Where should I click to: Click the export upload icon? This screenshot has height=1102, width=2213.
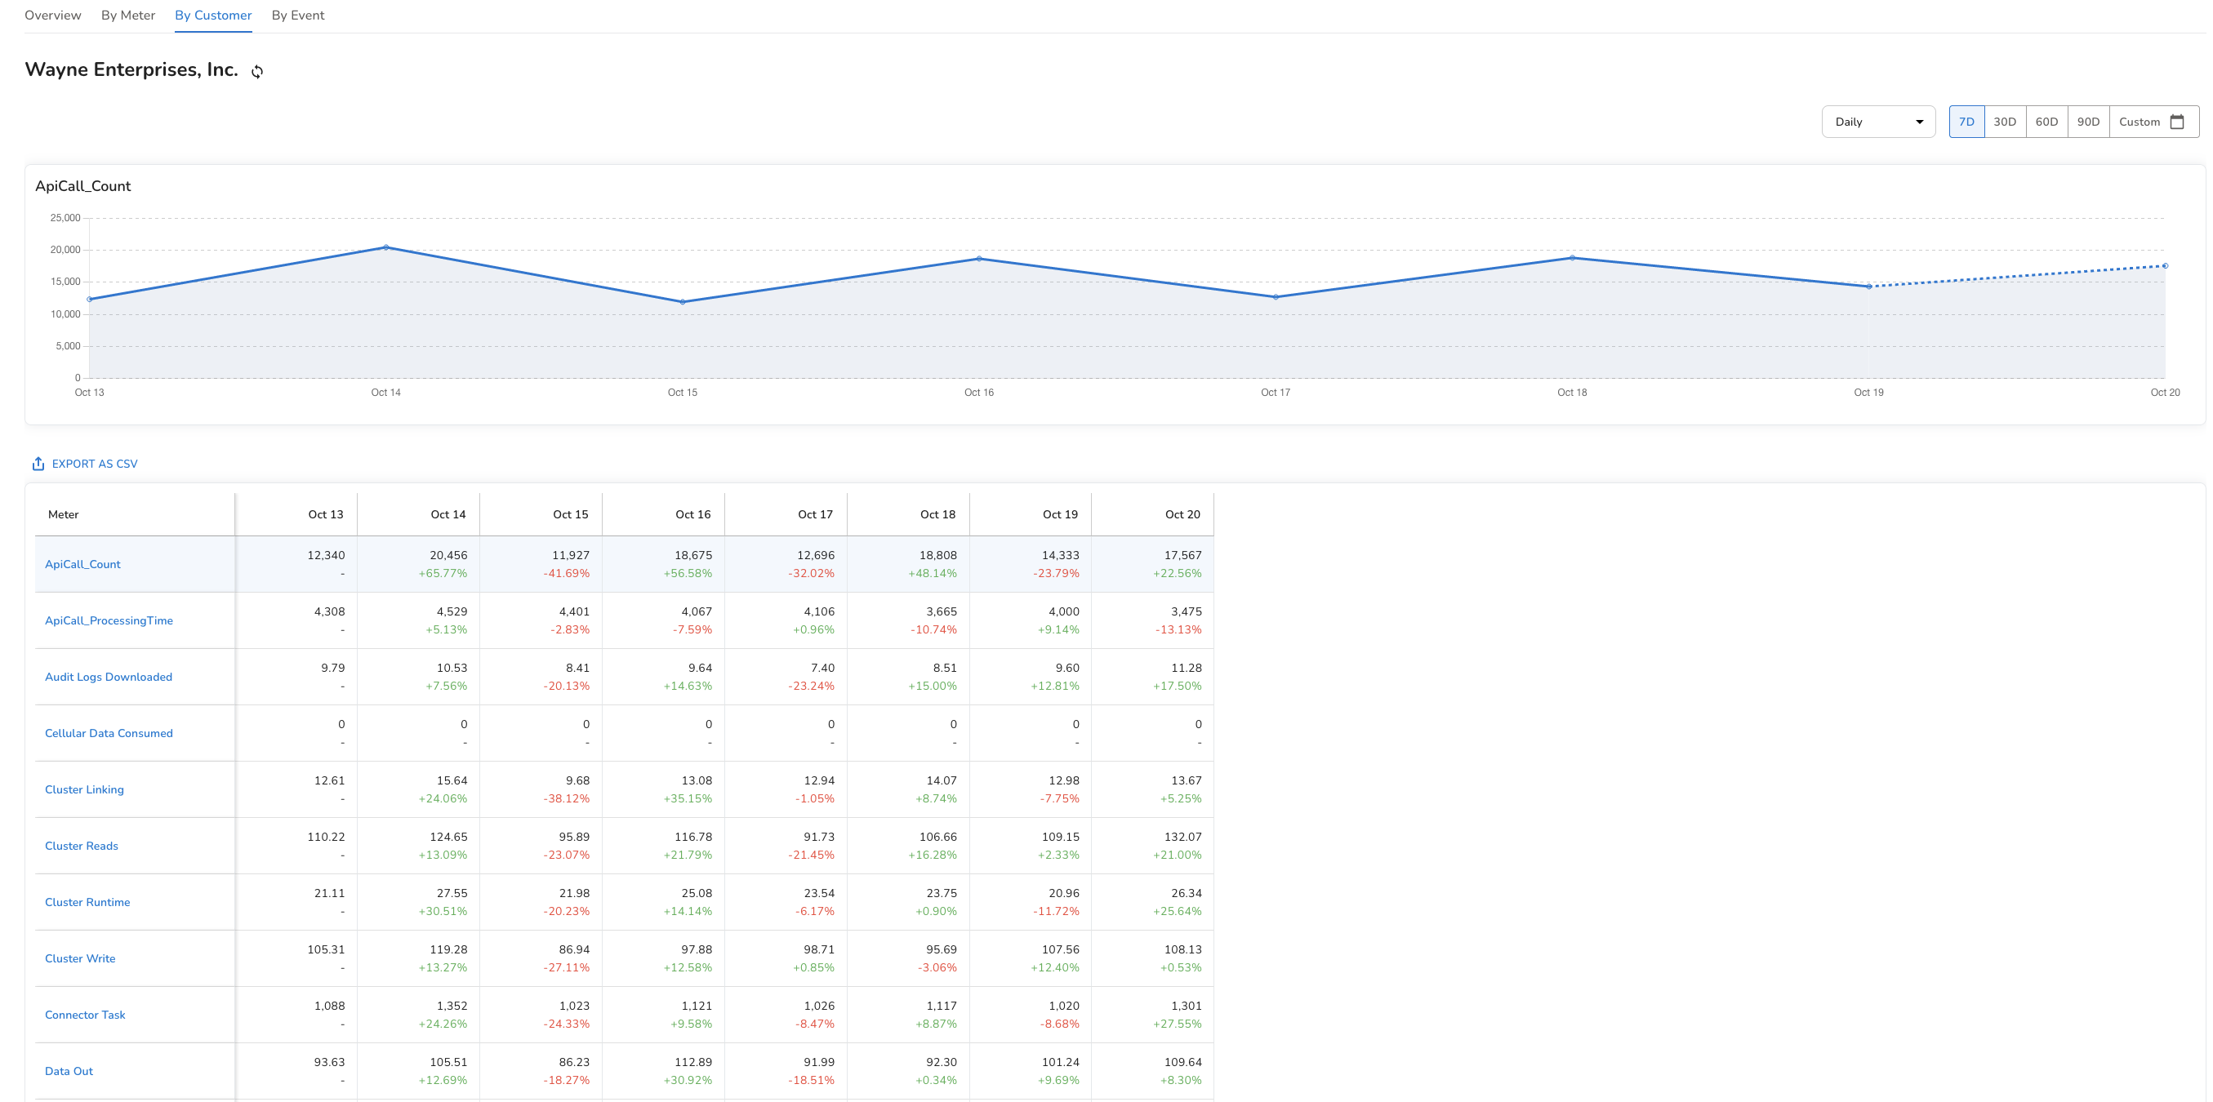[38, 464]
